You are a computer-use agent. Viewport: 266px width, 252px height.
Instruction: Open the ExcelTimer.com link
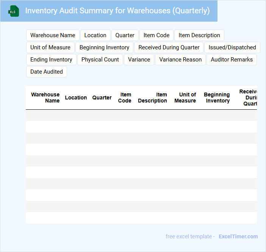tap(238, 236)
